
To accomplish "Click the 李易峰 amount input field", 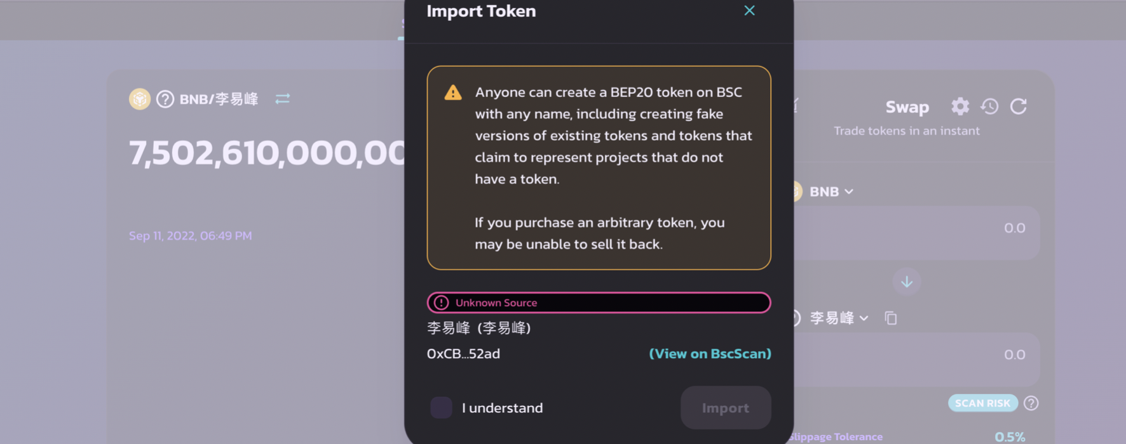I will click(x=915, y=355).
